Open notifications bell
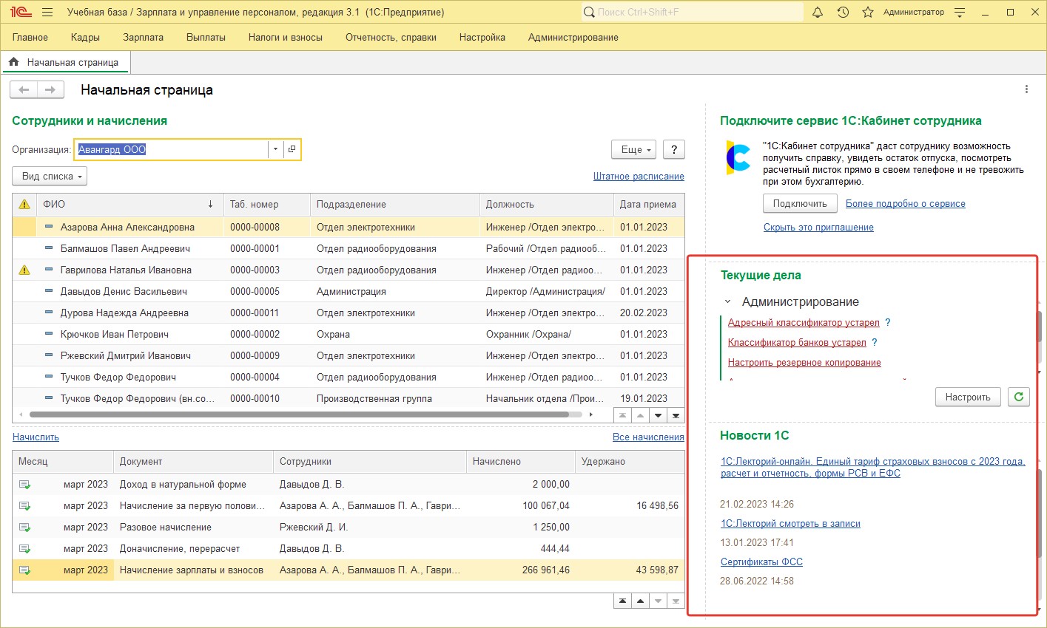The height and width of the screenshot is (628, 1047). tap(818, 13)
